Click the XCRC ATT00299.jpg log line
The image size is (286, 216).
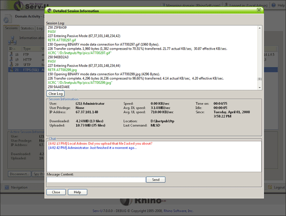pyautogui.click(x=80, y=82)
